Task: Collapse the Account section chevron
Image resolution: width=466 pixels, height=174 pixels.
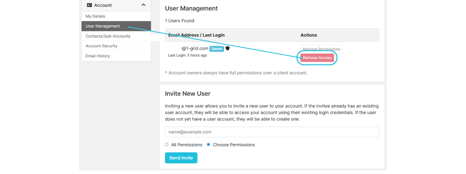Action: 143,5
